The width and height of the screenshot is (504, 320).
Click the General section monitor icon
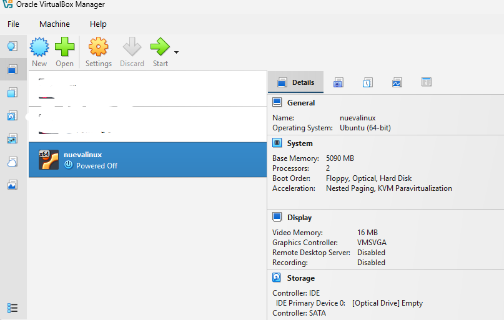click(277, 102)
